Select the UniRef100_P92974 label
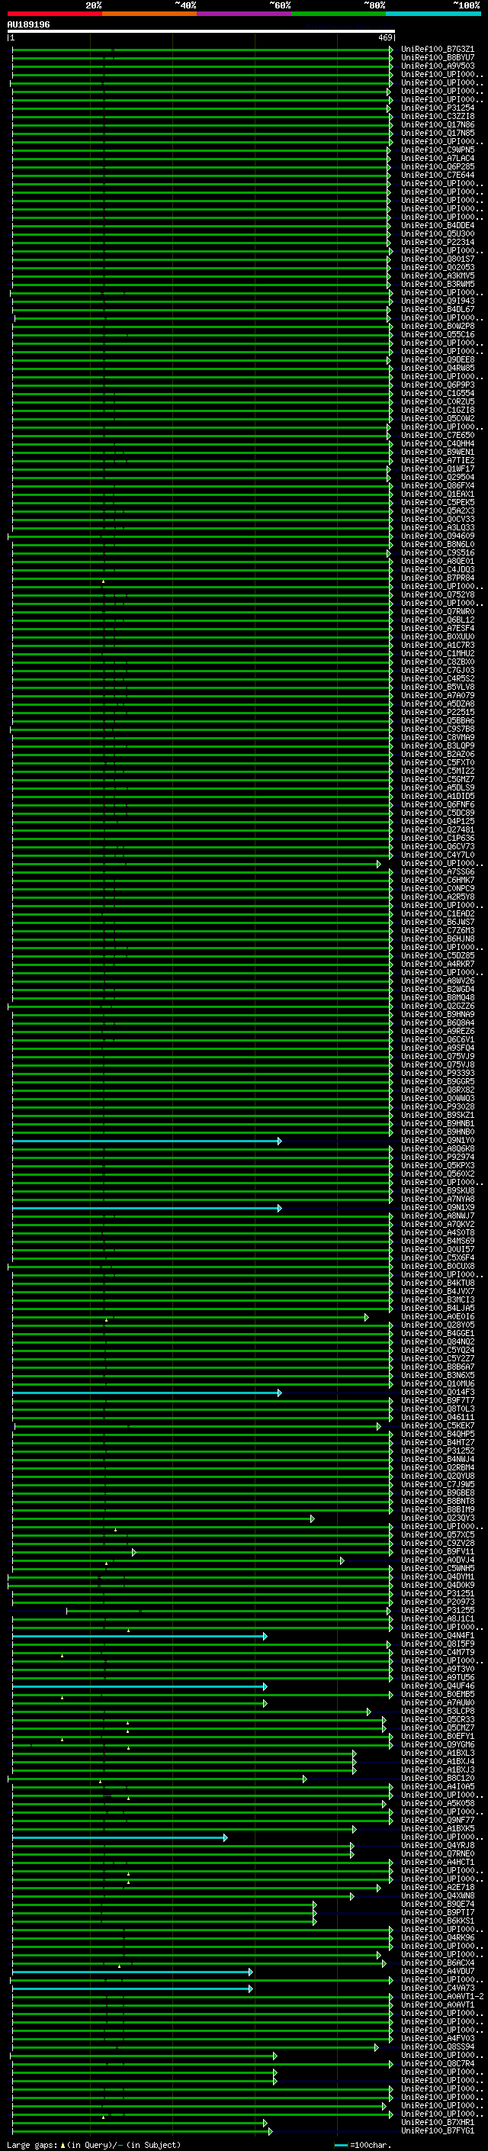This screenshot has width=488, height=2151. coord(438,1158)
